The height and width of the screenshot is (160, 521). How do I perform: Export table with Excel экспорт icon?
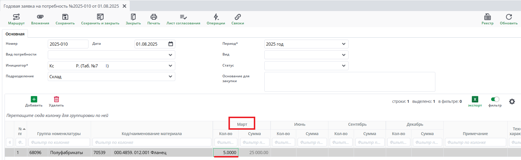click(475, 100)
